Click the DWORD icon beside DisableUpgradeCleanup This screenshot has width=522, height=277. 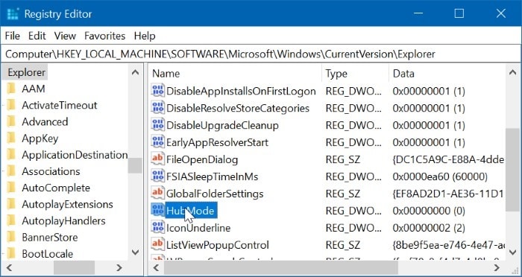(157, 125)
